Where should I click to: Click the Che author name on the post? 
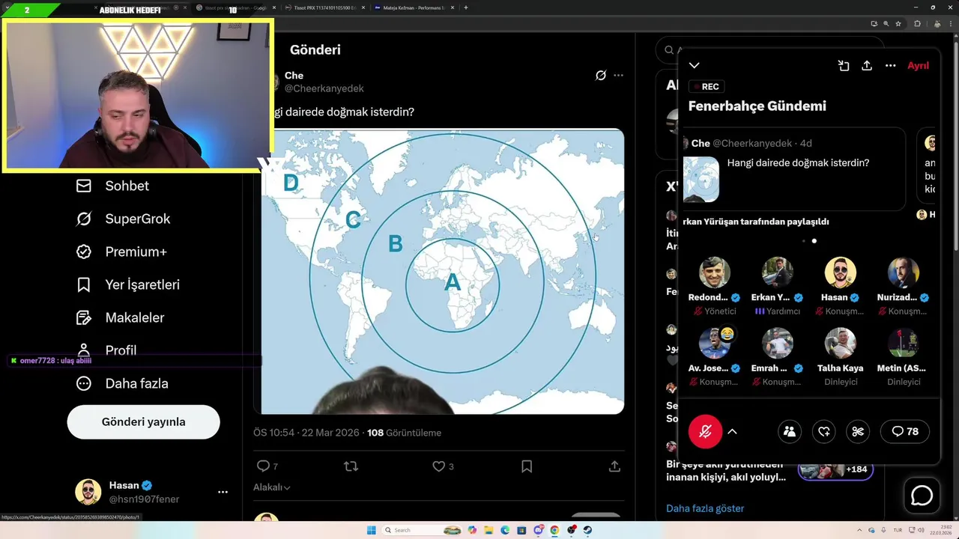pos(294,75)
